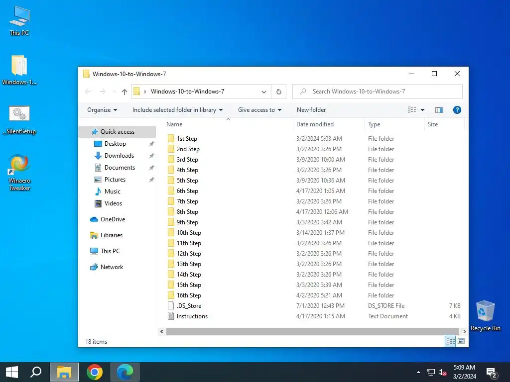Click the Forward navigation arrow
This screenshot has width=510, height=382.
pos(103,92)
